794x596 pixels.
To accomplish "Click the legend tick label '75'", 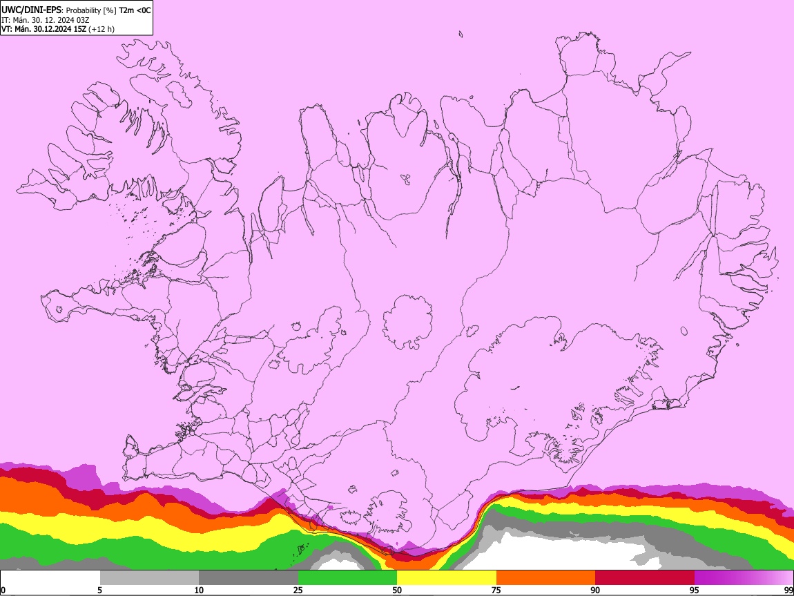I will coord(496,590).
